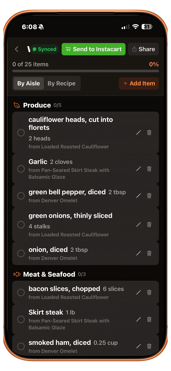Check off the cauliflower heads item

21,133
